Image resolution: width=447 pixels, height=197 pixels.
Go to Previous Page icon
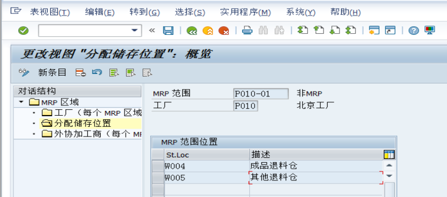(x=319, y=30)
